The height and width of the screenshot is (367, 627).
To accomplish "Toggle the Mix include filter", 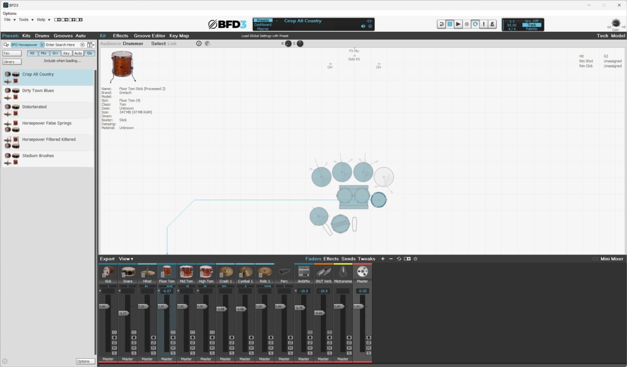I will (x=44, y=53).
